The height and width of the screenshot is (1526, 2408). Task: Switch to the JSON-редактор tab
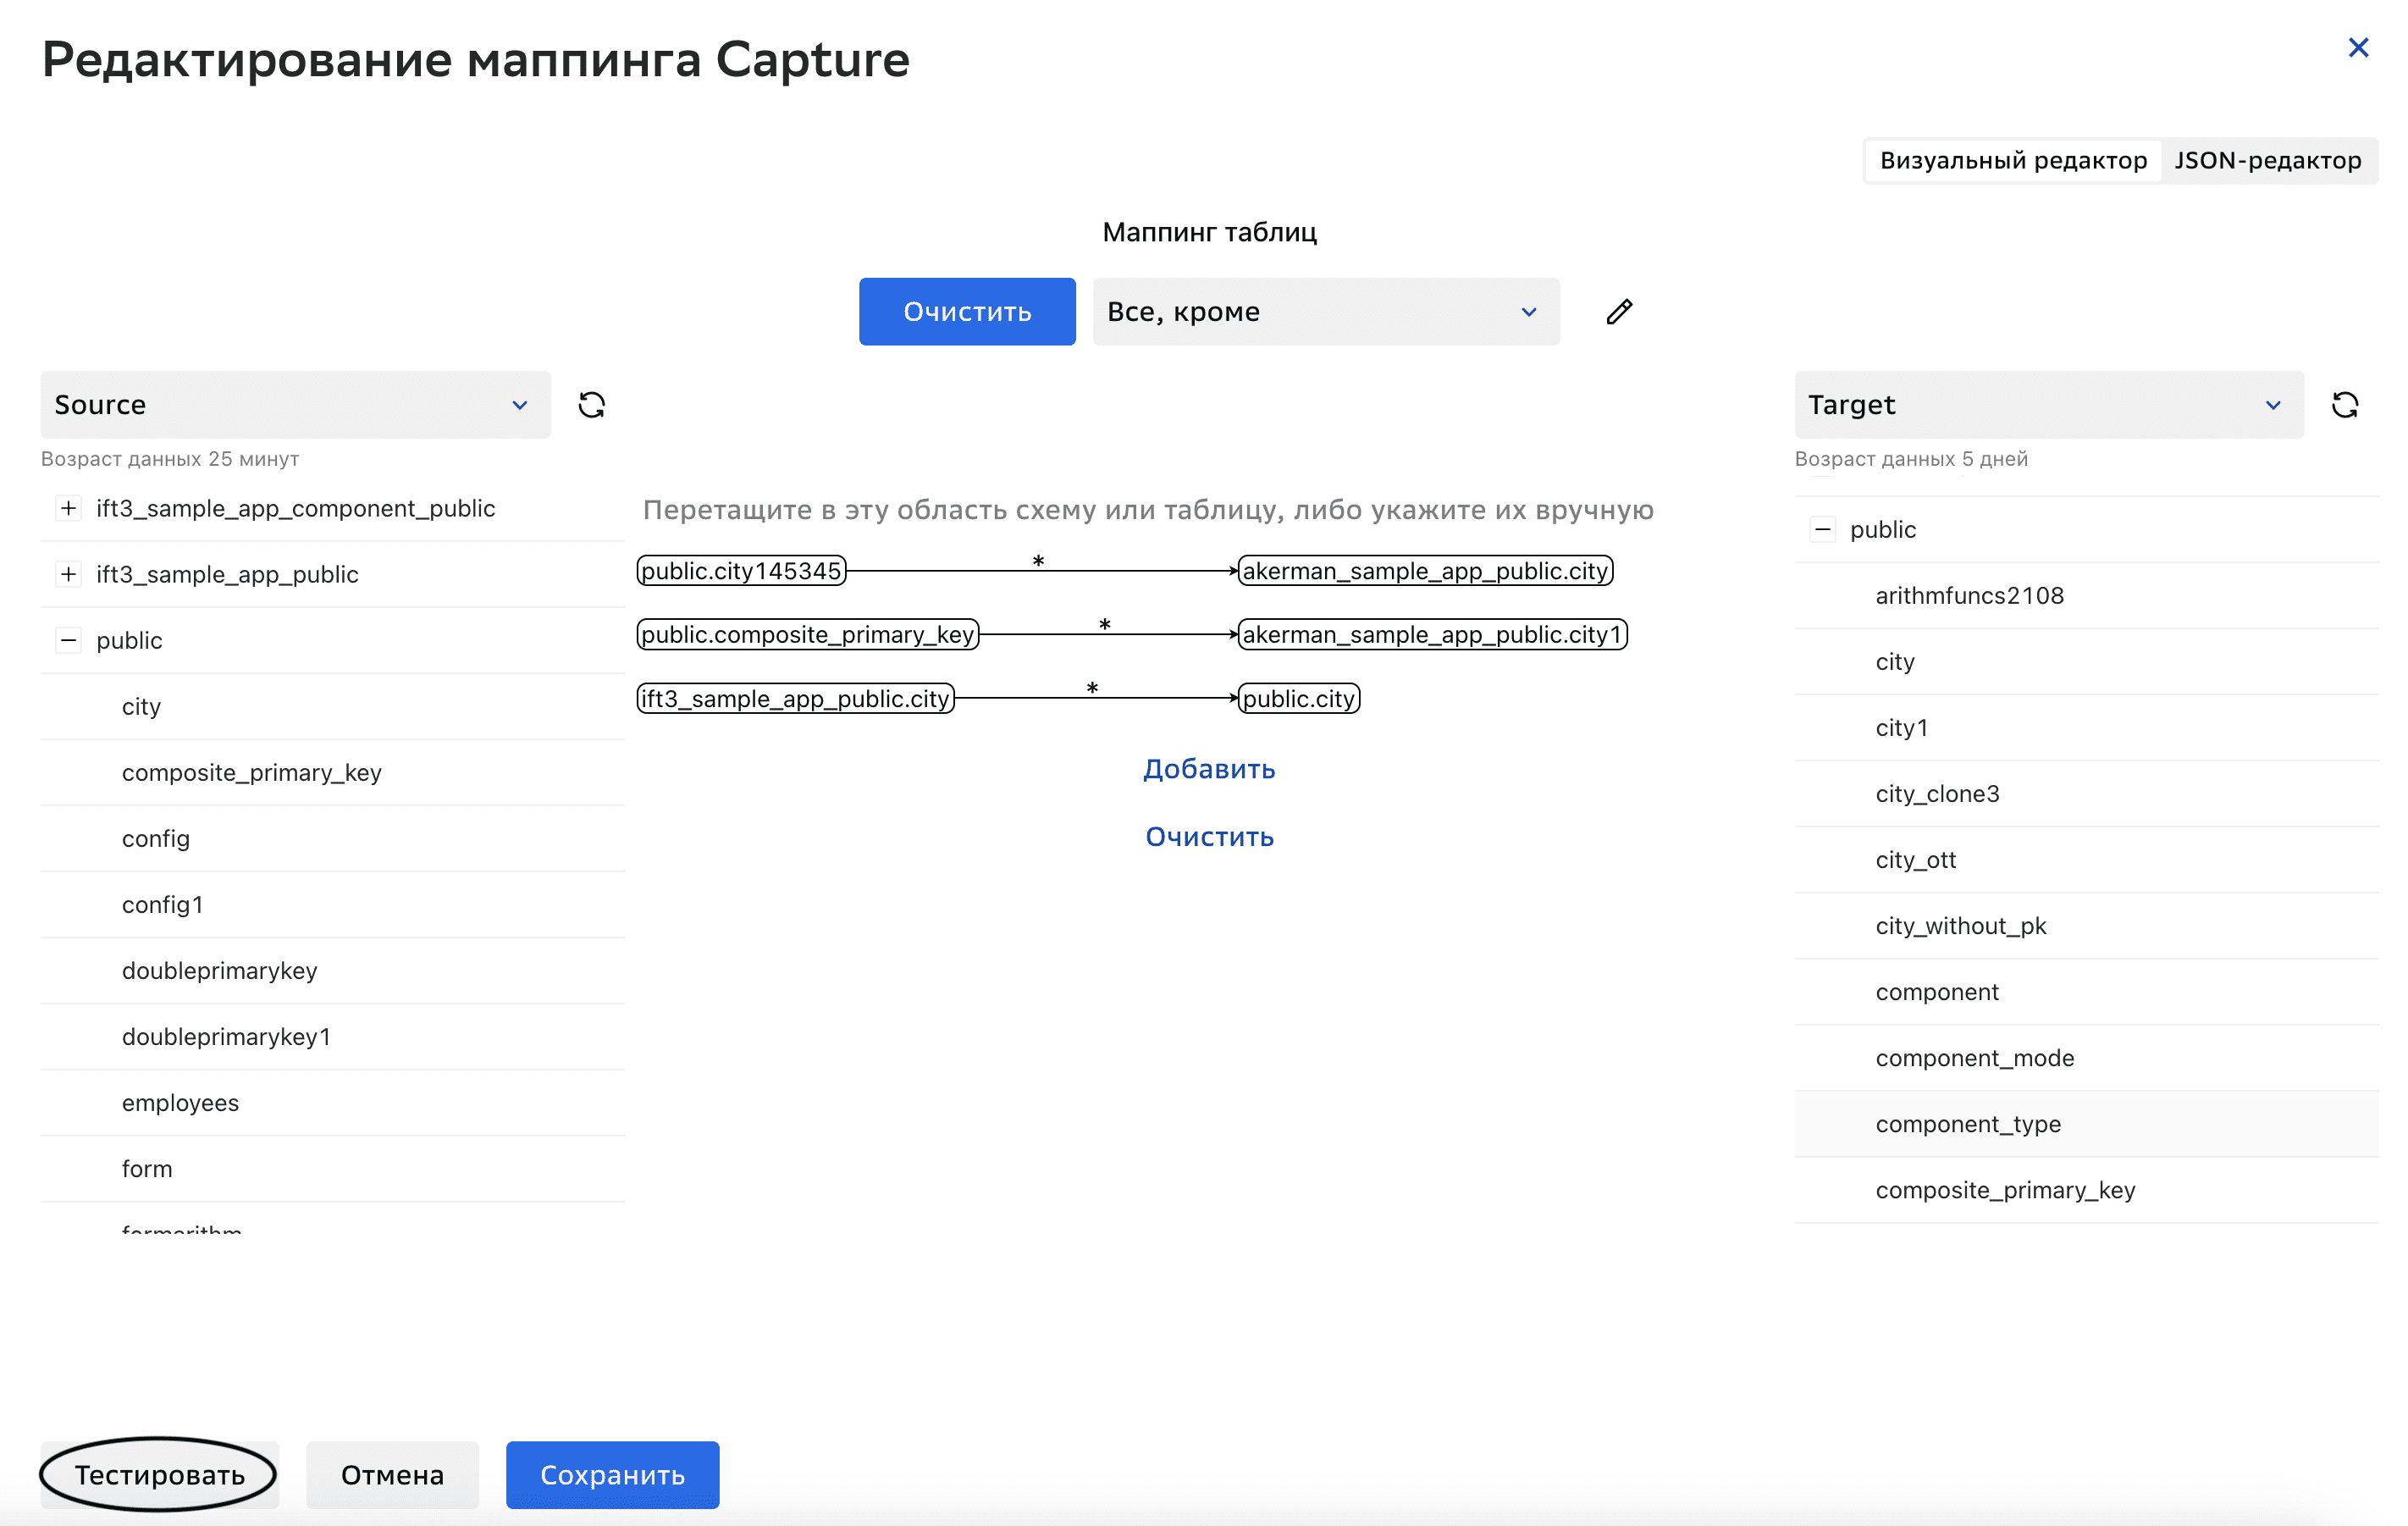coord(2267,160)
